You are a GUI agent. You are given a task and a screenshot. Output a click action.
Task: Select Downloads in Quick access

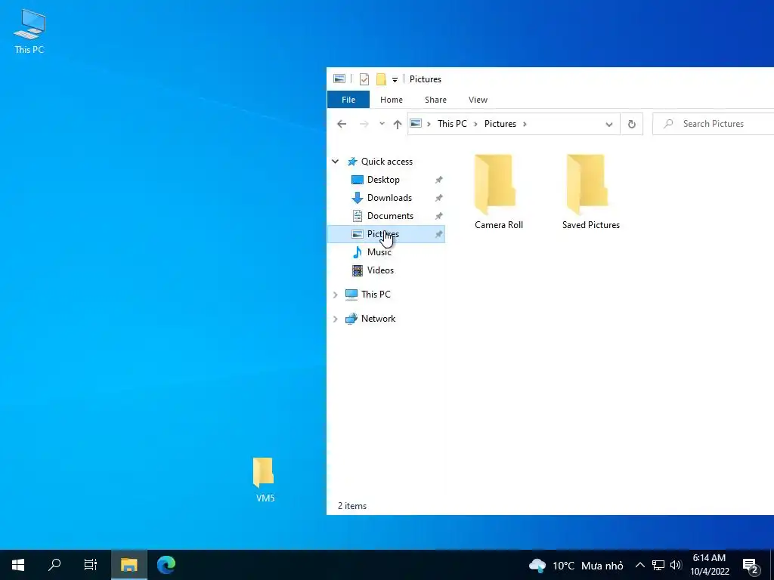coord(389,198)
